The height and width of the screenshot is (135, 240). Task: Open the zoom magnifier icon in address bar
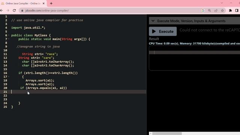(x=209, y=10)
